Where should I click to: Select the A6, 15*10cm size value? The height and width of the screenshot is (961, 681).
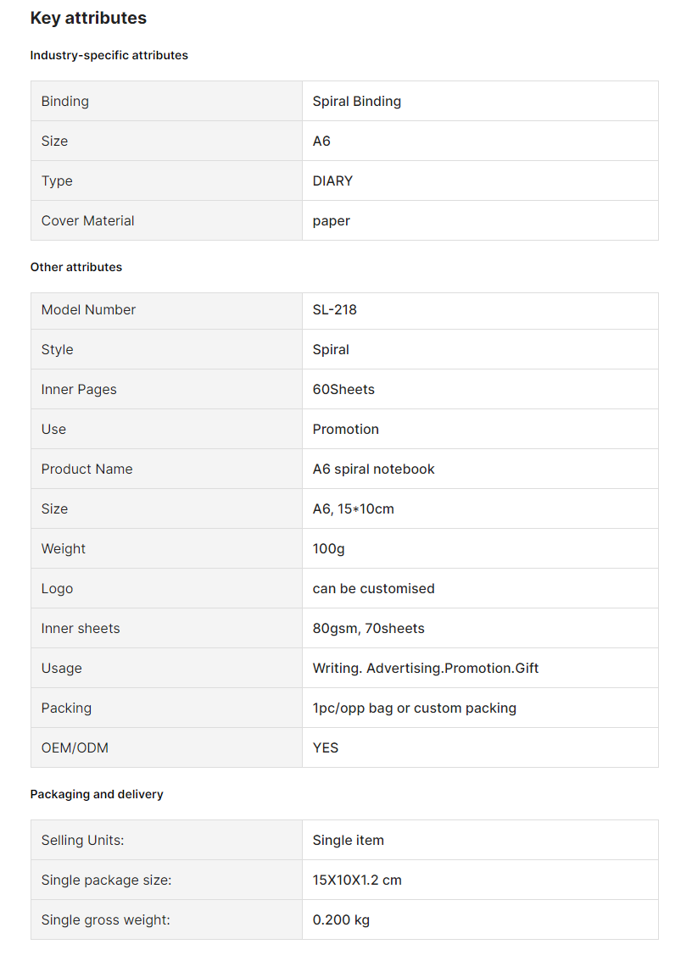[x=354, y=508]
